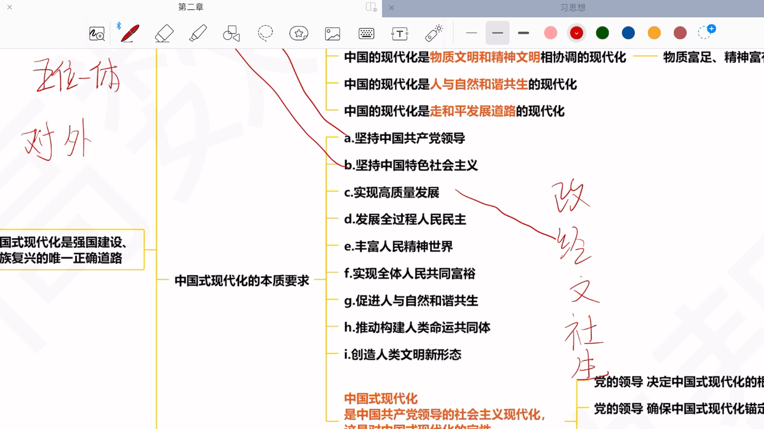Click the orange text 中国式现代化 heading
The image size is (764, 429).
click(381, 399)
